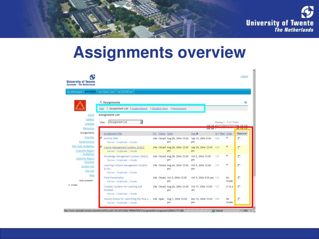Tick Remove checkbox for Course Management Systems
Screen dimensions: 319x239
[239, 147]
